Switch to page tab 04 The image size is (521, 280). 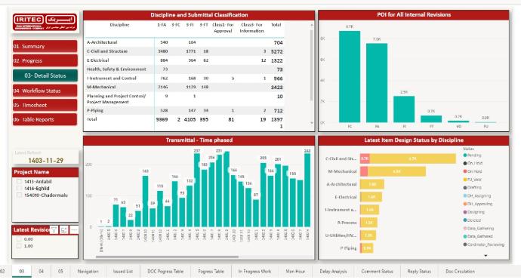pos(42,272)
